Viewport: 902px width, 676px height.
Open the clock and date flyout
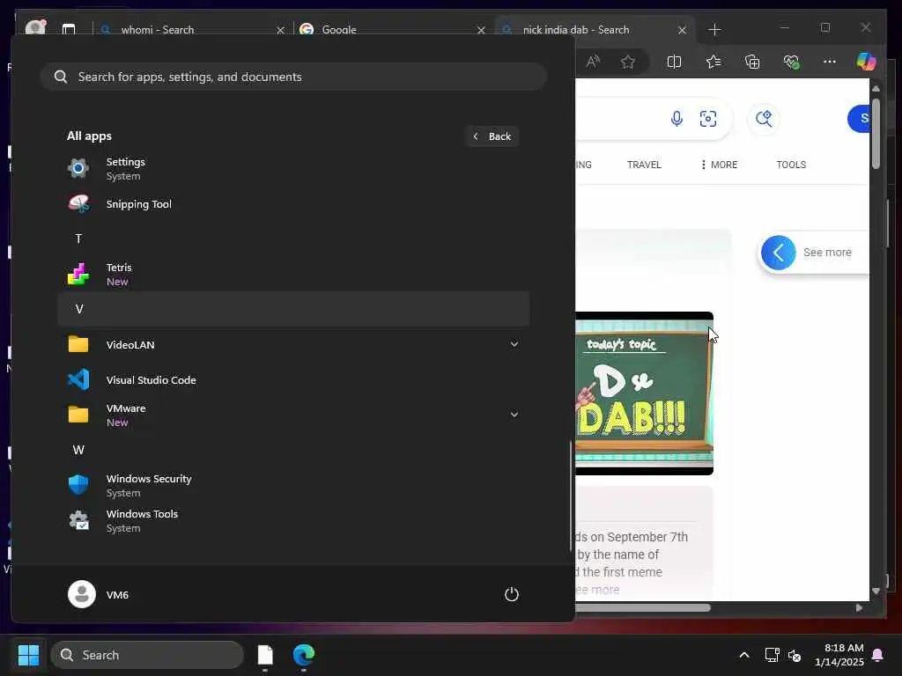tap(839, 655)
